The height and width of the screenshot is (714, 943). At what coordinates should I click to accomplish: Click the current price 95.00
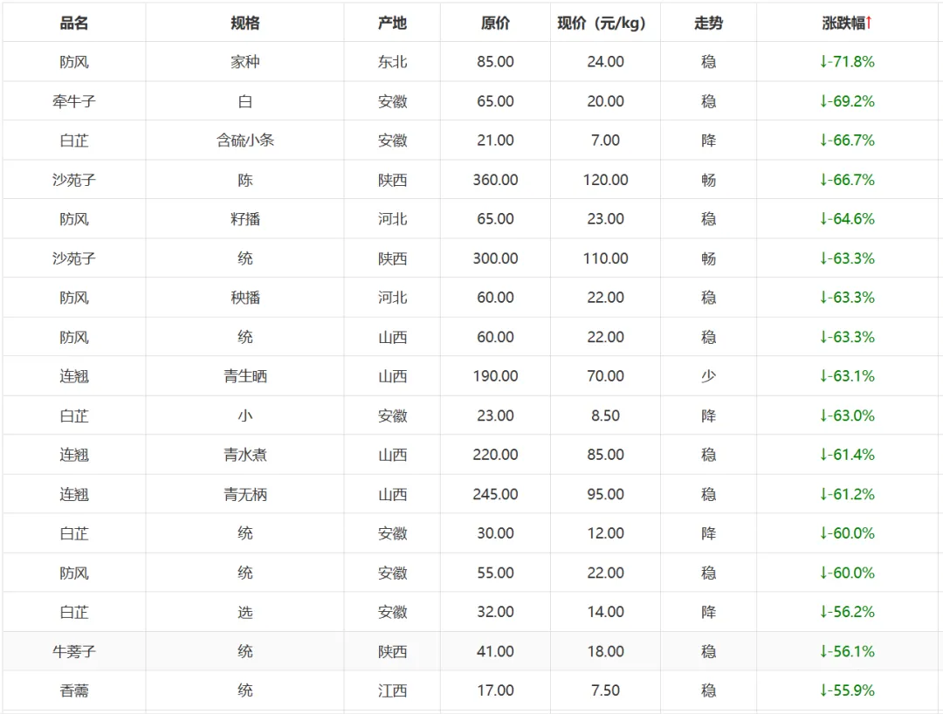coord(605,494)
